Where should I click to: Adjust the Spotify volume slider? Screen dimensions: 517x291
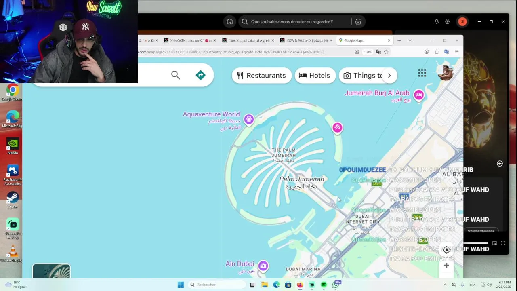(x=476, y=243)
